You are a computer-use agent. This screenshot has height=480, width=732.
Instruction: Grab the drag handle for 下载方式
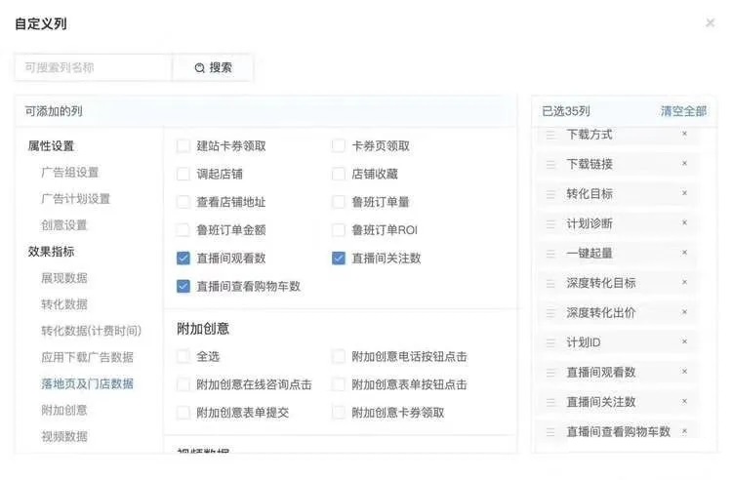[x=550, y=135]
